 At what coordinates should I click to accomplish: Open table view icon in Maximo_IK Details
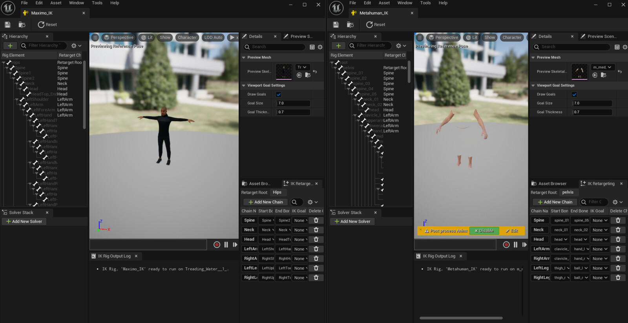click(x=312, y=47)
